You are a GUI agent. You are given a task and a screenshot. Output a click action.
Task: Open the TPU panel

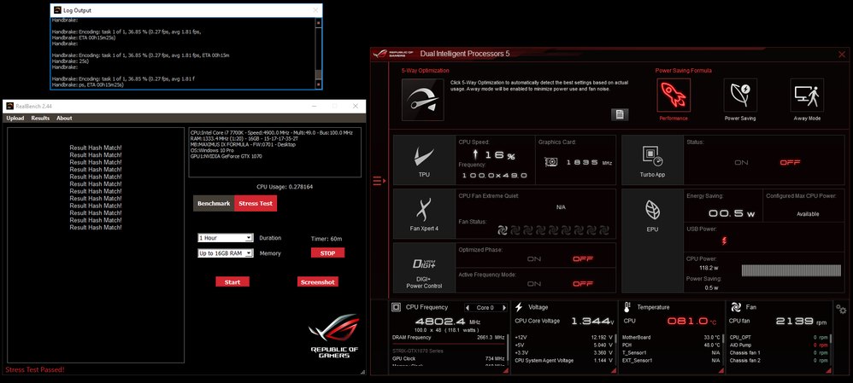tap(424, 161)
